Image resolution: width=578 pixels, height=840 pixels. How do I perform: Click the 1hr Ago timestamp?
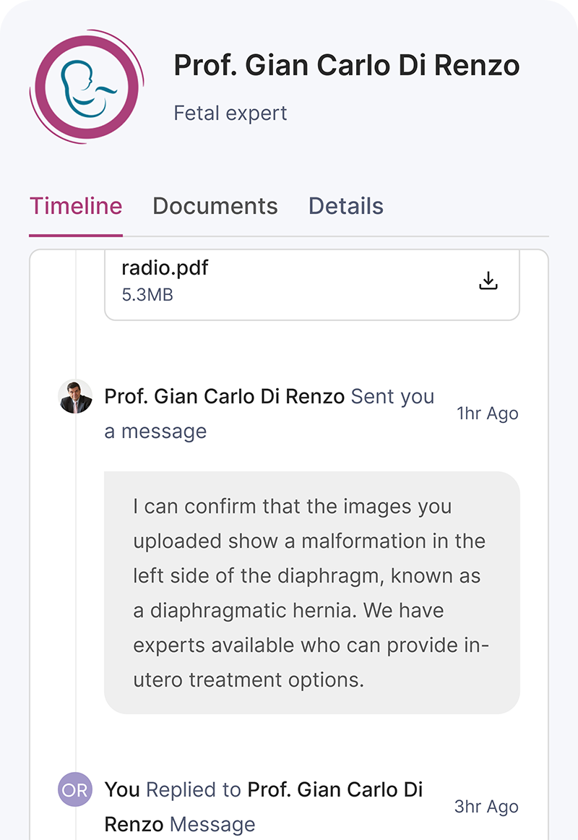point(487,413)
